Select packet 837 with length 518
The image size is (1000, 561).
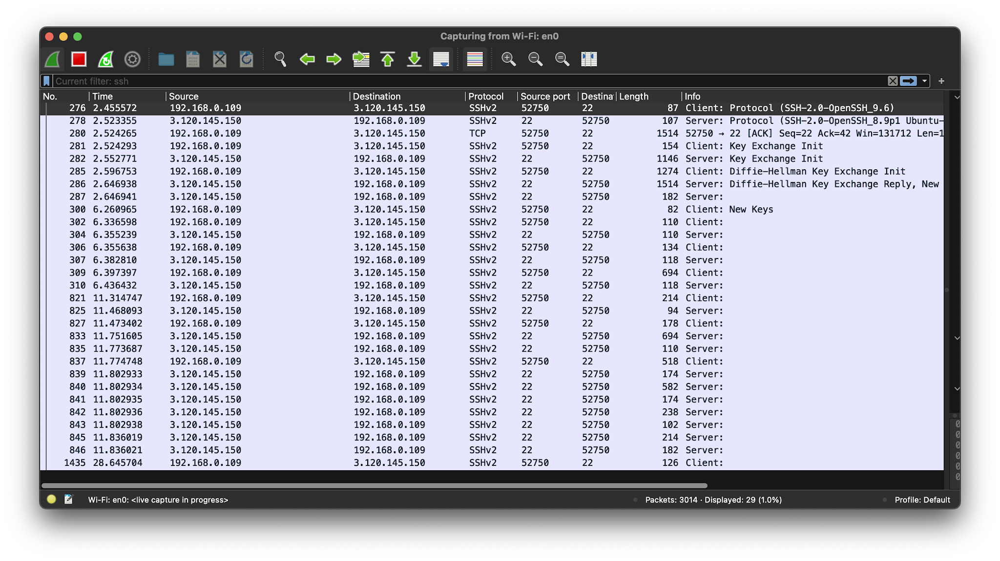492,361
